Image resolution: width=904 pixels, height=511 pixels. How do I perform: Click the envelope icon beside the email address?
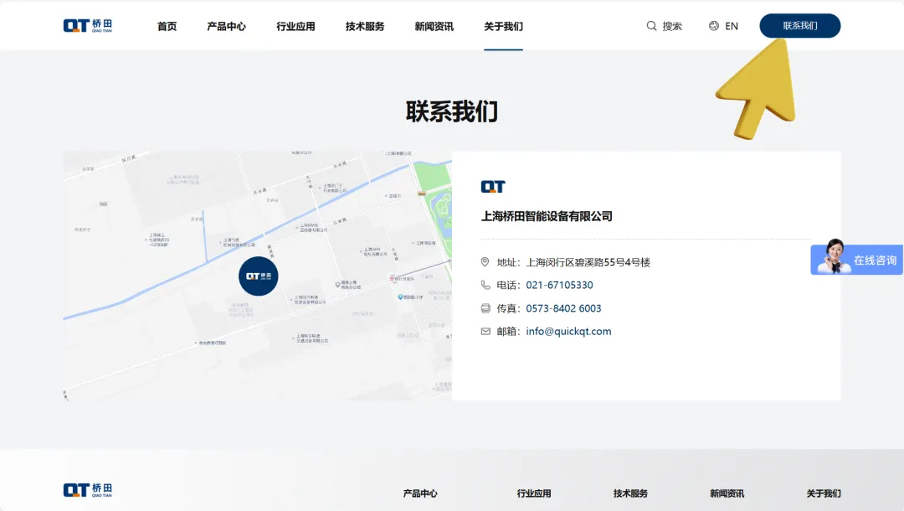pyautogui.click(x=486, y=331)
